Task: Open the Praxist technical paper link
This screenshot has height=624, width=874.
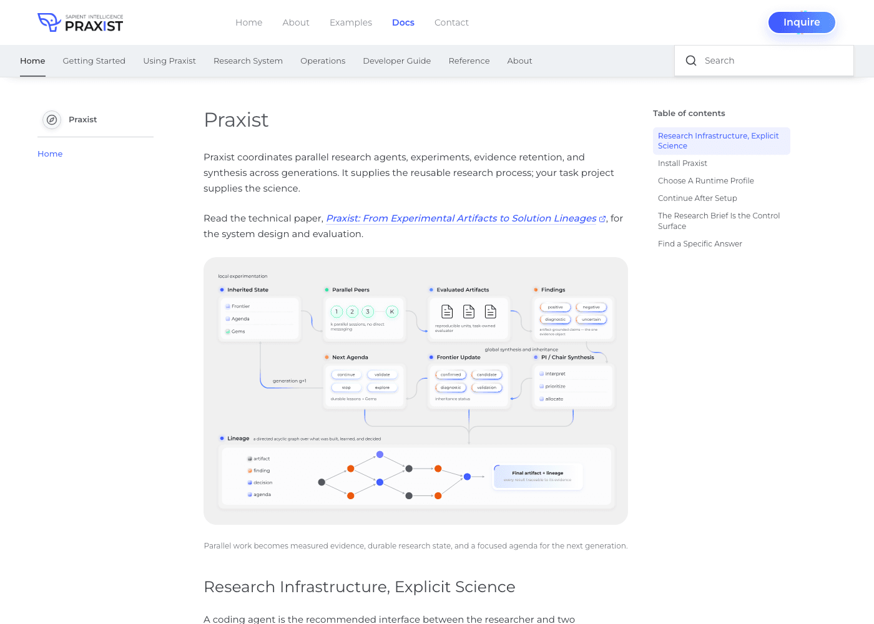Action: pyautogui.click(x=461, y=218)
